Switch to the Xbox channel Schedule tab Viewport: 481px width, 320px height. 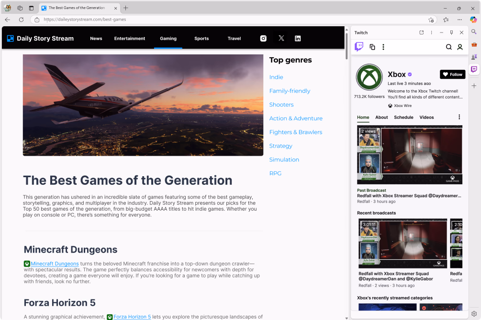[403, 117]
